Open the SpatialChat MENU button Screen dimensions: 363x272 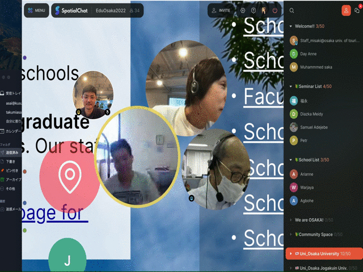click(x=36, y=10)
